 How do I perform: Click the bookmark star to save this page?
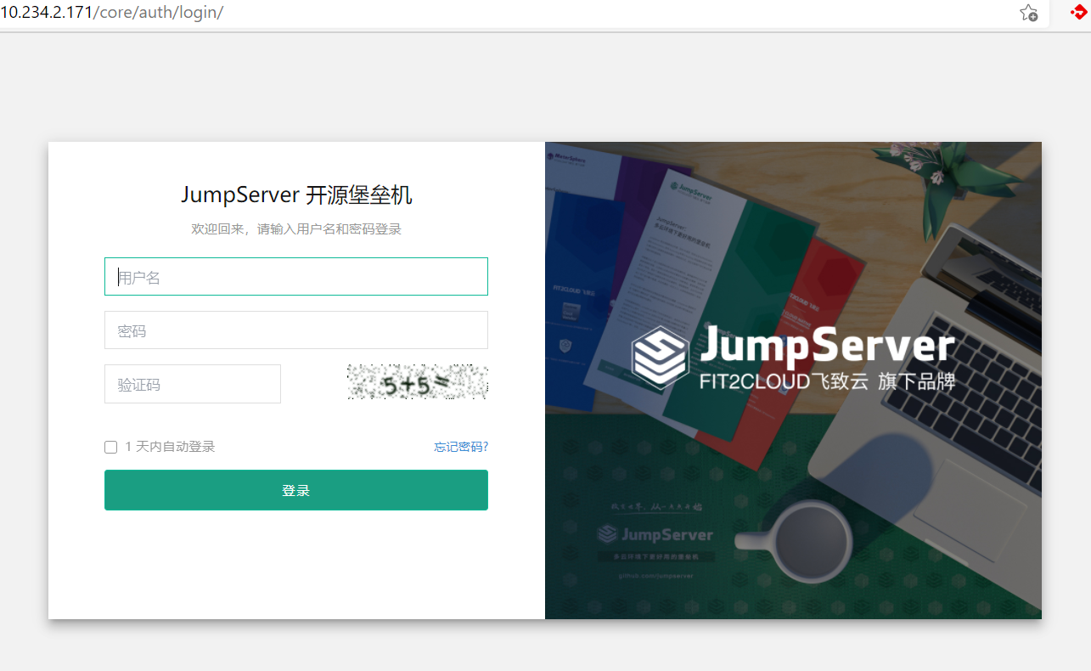(x=1027, y=13)
